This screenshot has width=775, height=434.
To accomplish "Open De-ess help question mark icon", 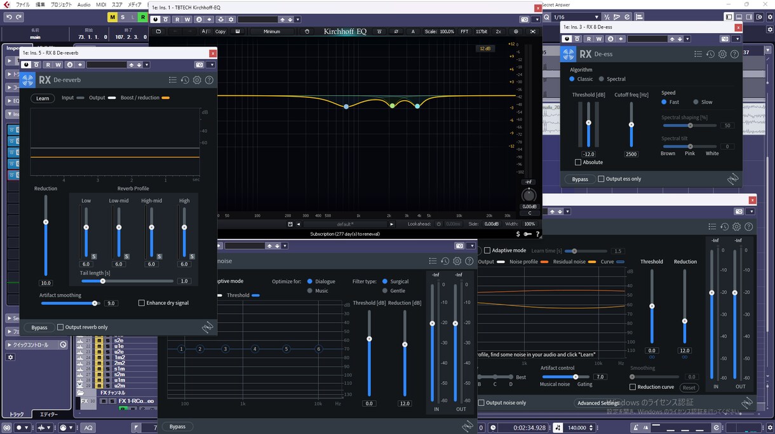I will 734,54.
